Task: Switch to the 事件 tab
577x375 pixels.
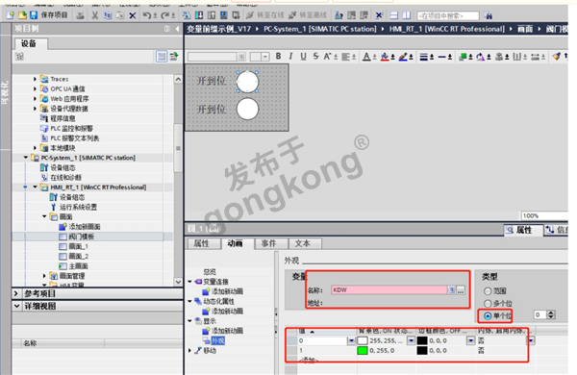Action: pyautogui.click(x=268, y=243)
